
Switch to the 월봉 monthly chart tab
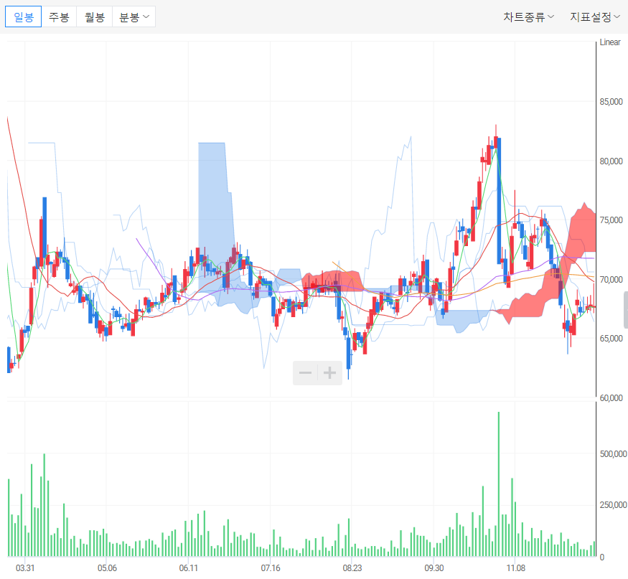[x=95, y=17]
